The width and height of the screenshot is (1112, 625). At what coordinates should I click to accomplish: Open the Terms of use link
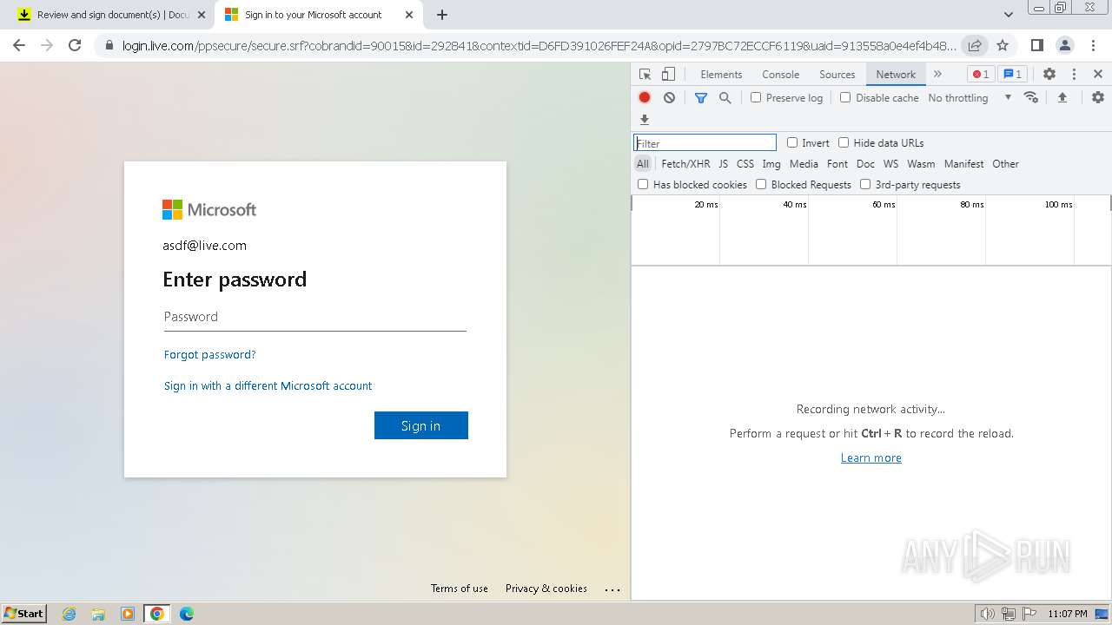pos(460,589)
